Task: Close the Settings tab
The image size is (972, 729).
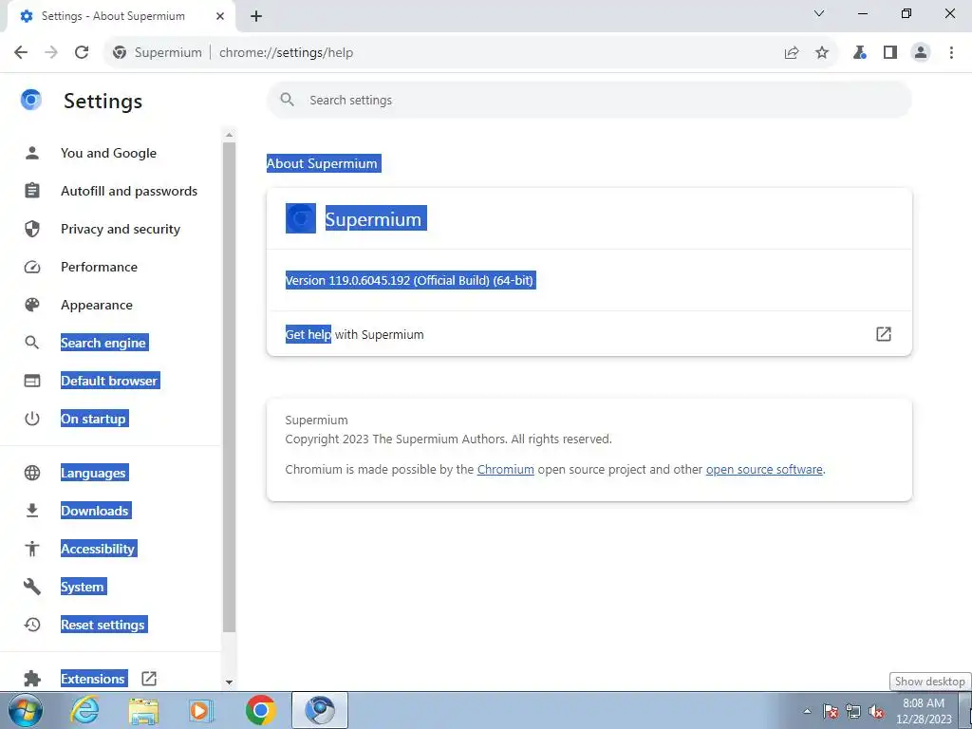Action: [220, 16]
